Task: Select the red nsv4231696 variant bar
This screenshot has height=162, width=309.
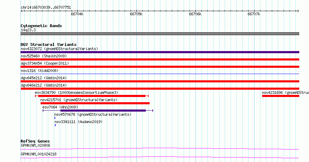Action: 281,96
